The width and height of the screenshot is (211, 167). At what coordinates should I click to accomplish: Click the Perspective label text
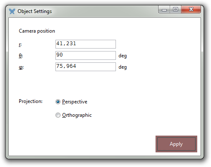75,102
